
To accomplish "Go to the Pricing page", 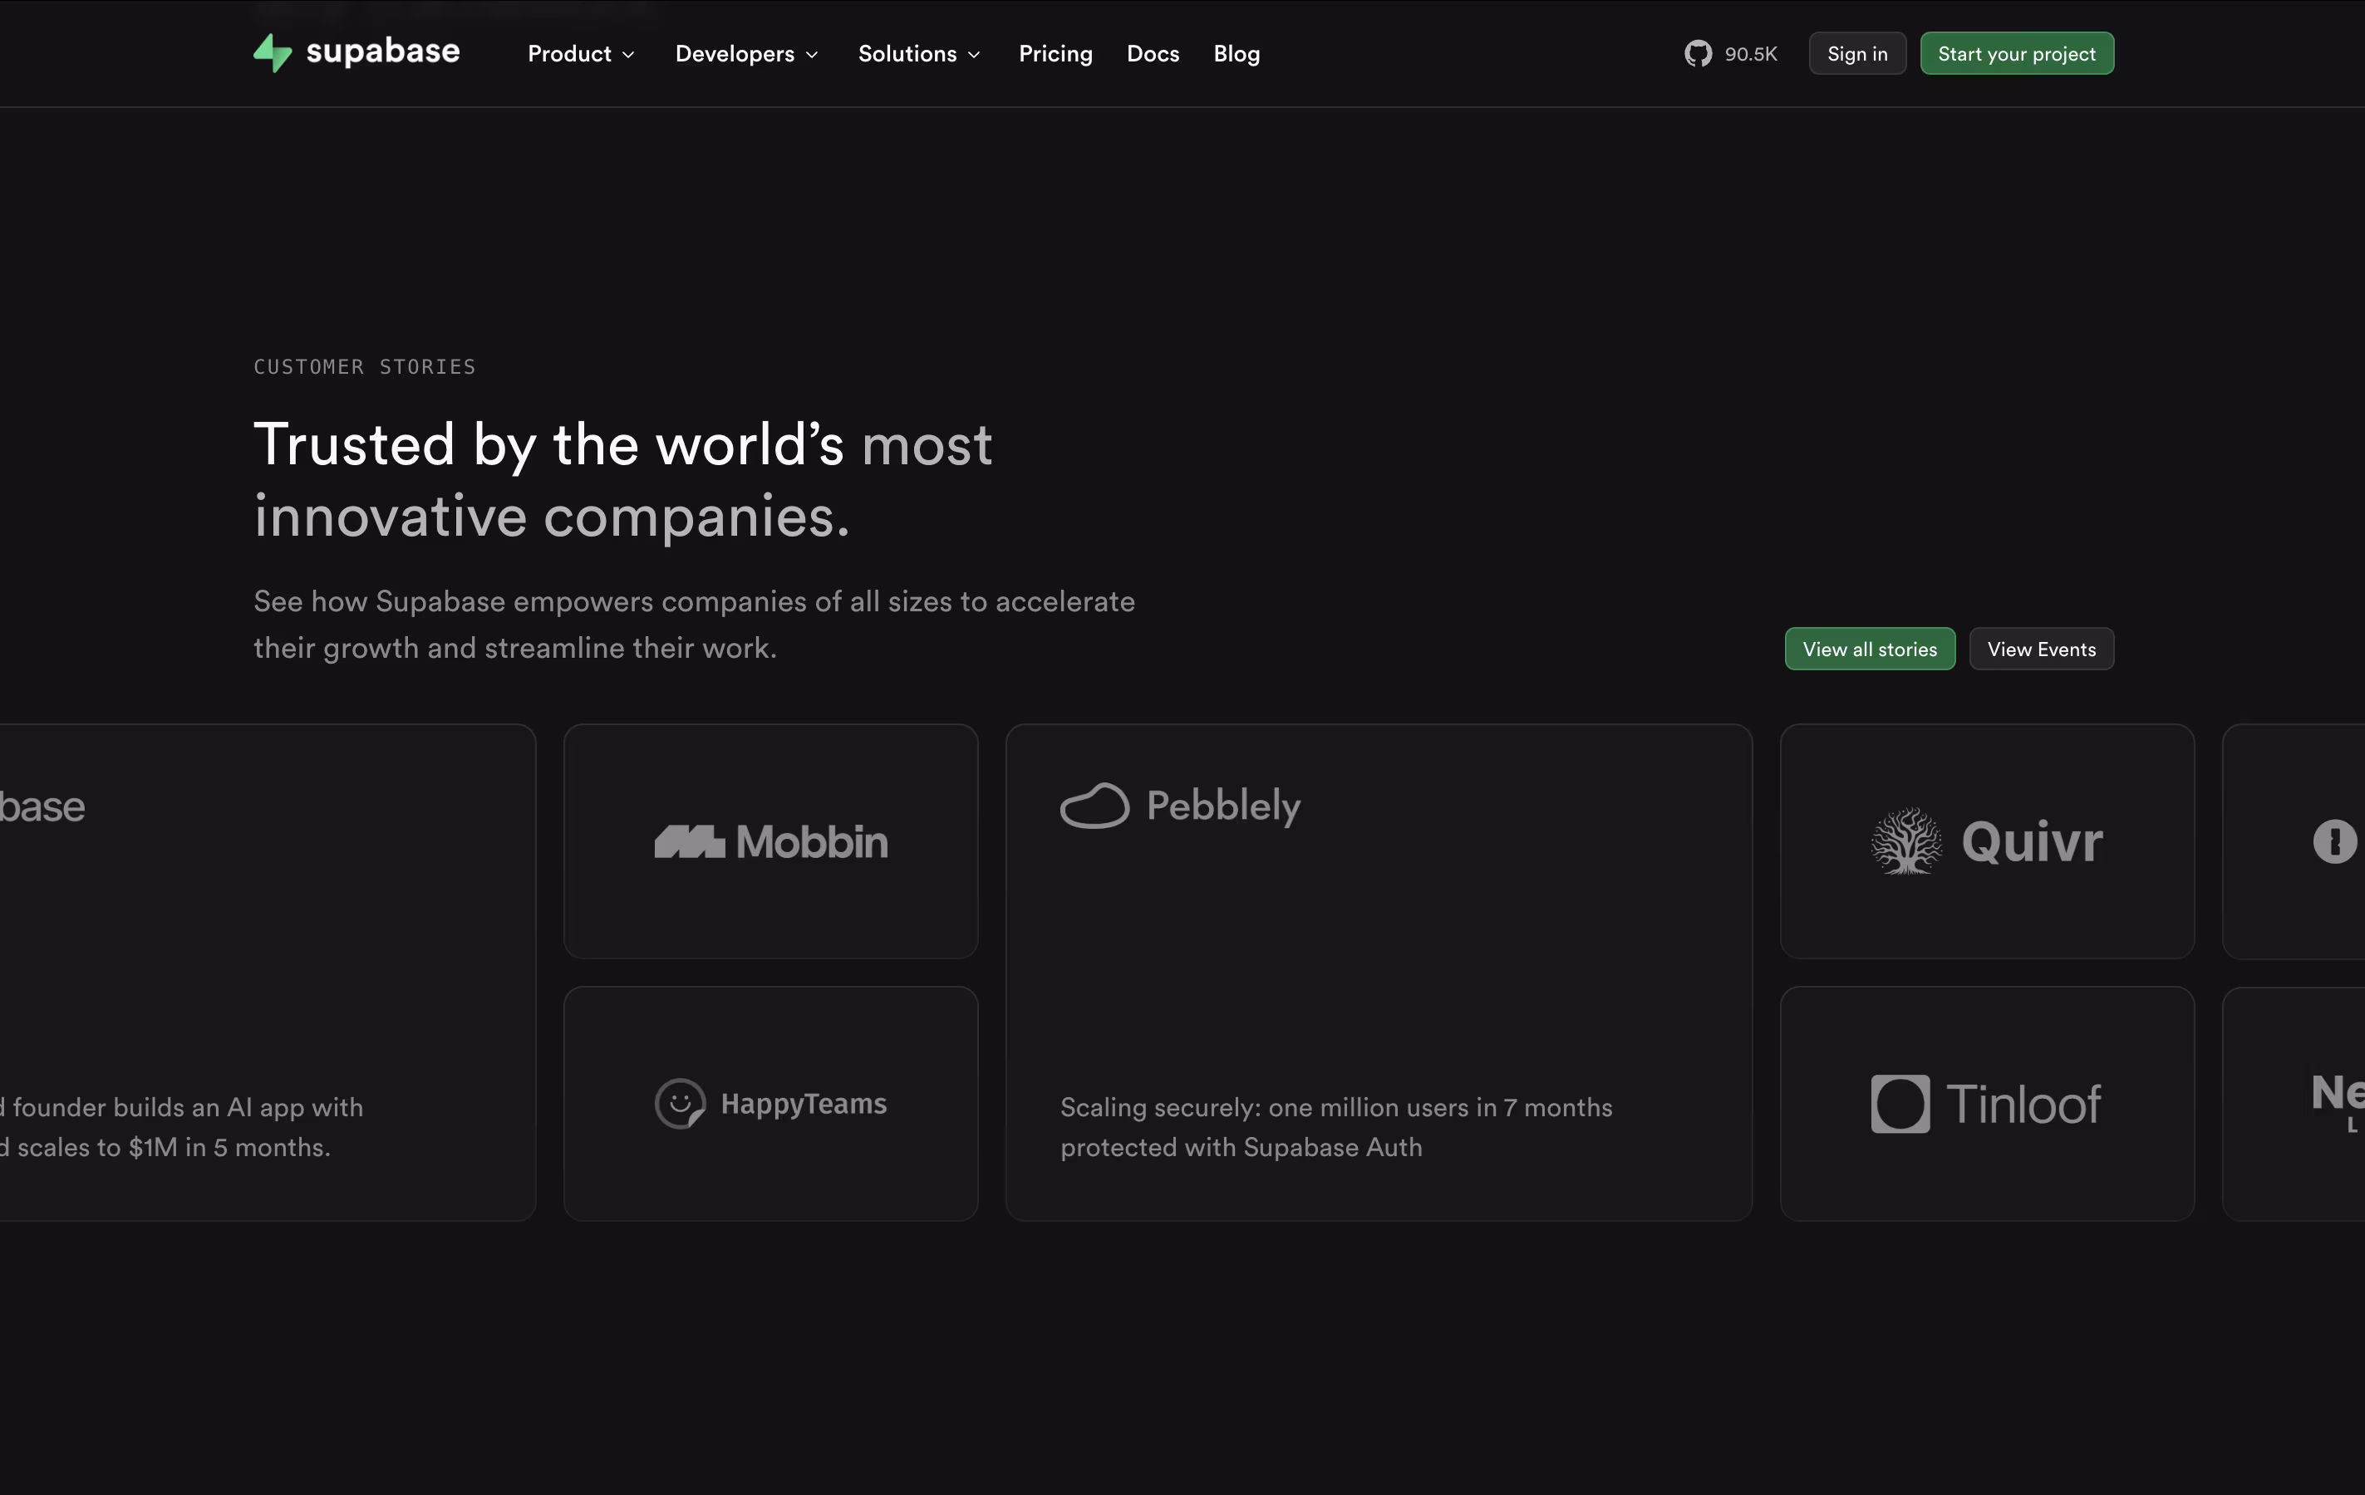I will [1055, 54].
